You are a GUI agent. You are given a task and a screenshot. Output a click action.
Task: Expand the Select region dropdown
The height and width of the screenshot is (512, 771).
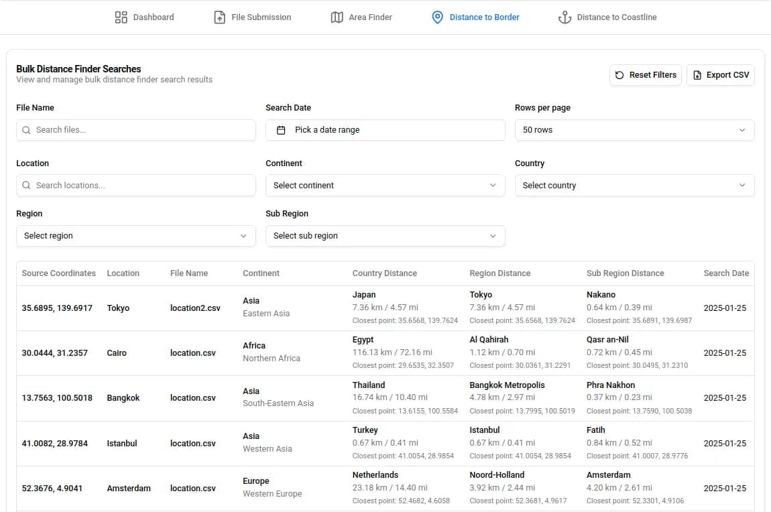click(x=135, y=236)
